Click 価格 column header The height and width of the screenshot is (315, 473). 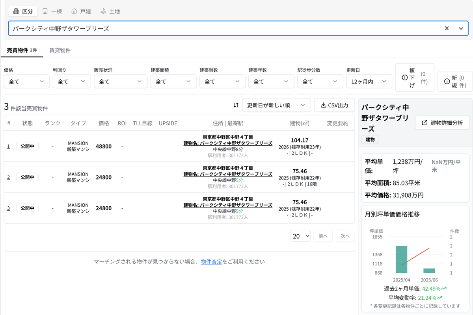coord(104,123)
